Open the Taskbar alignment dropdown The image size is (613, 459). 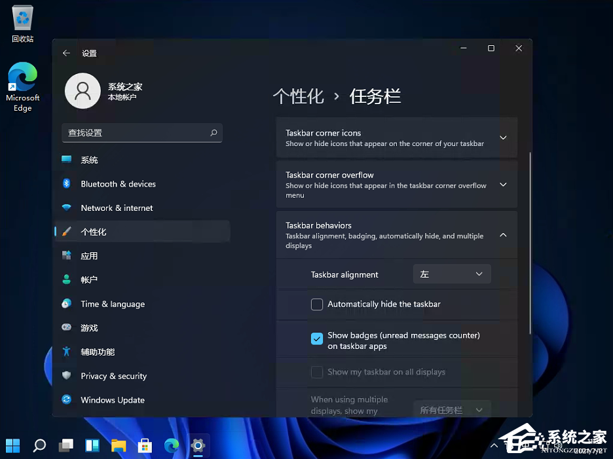(451, 274)
